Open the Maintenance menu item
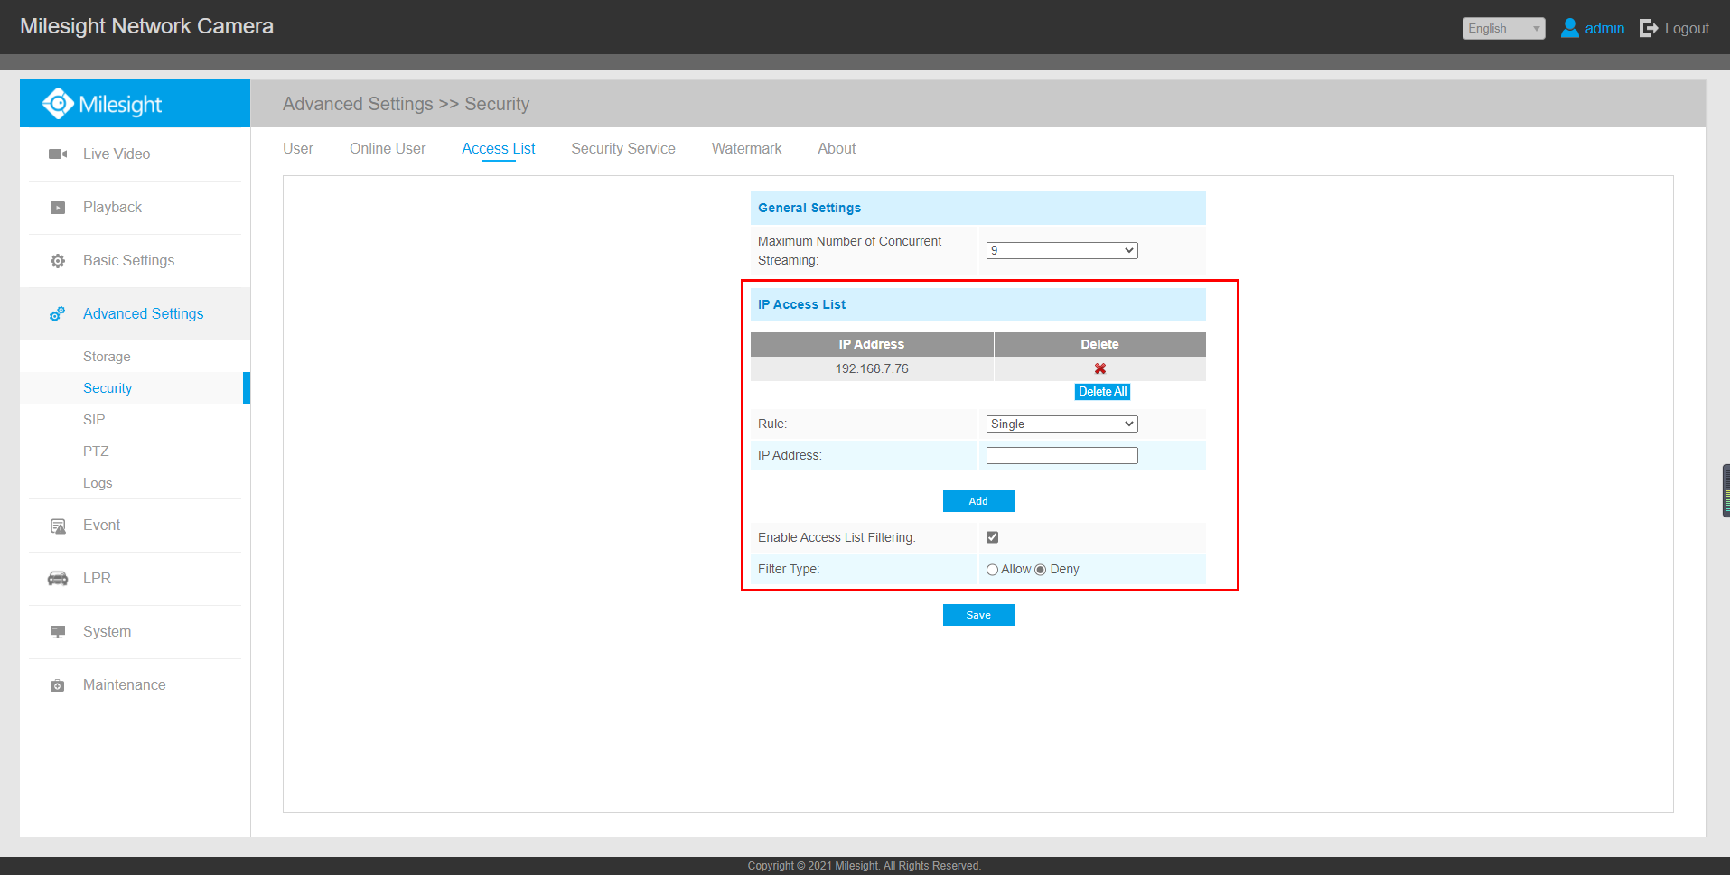The image size is (1730, 875). (x=125, y=685)
